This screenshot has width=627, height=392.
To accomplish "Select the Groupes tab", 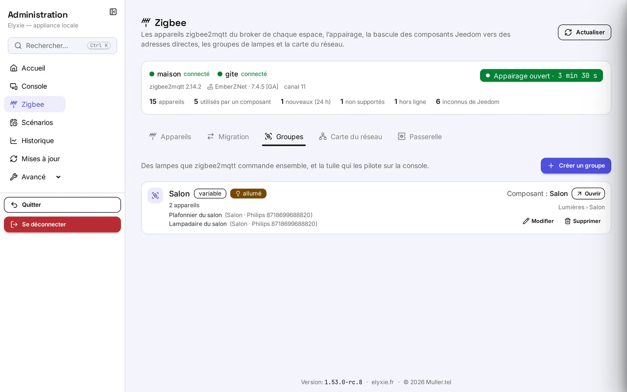I will [284, 137].
